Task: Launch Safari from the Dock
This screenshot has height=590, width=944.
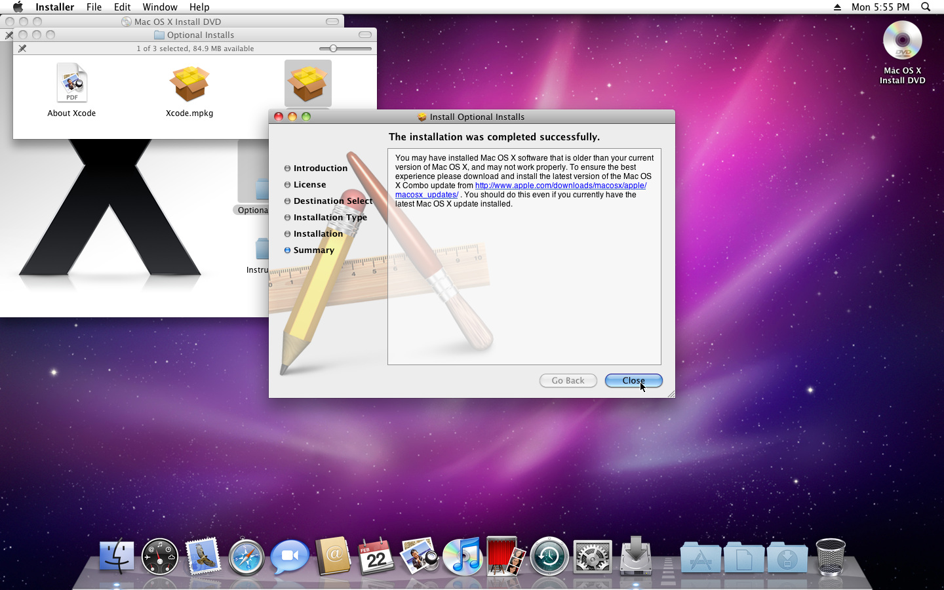Action: point(246,557)
